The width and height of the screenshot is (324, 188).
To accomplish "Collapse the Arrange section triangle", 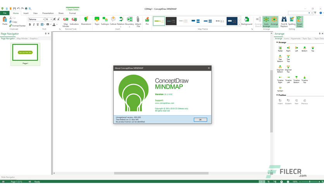I will point(277,42).
